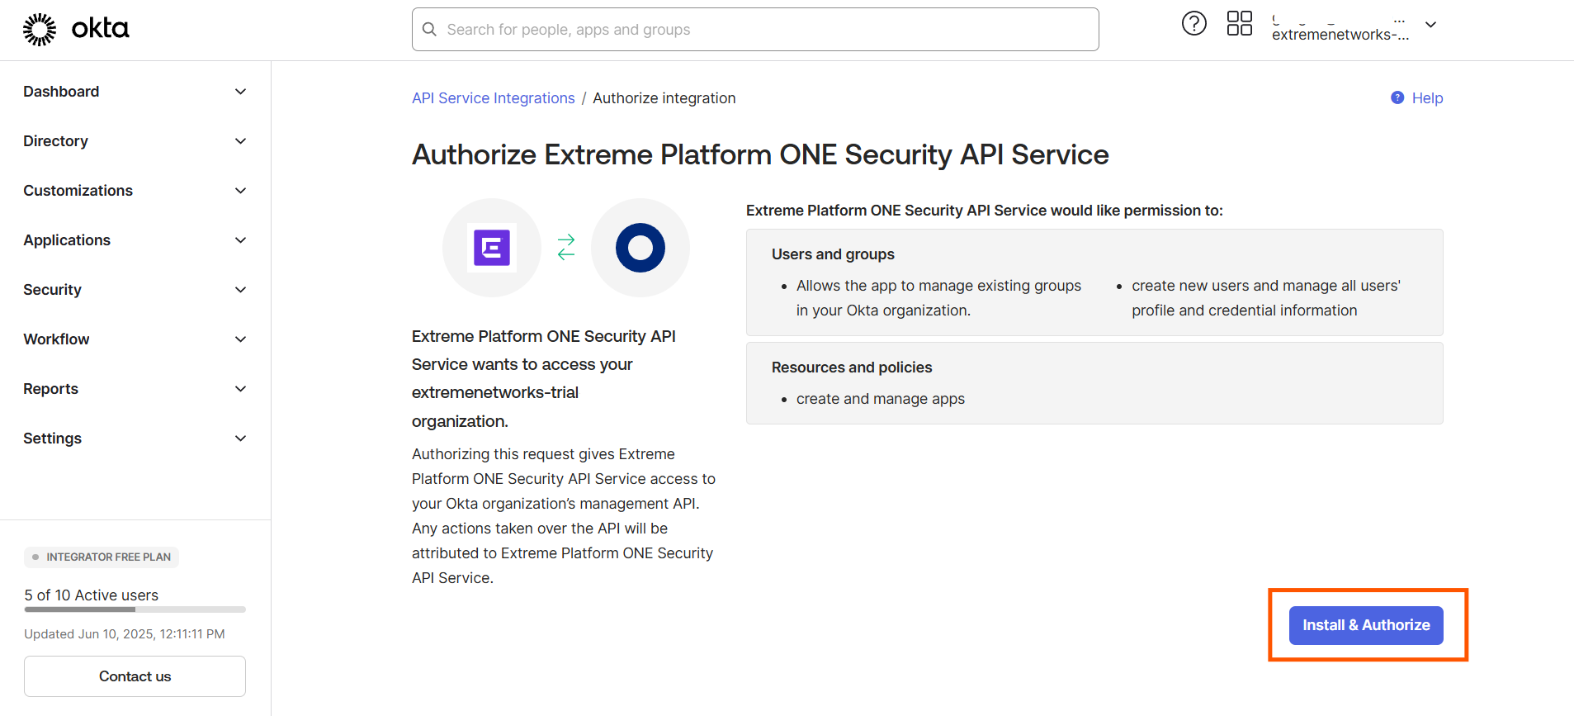Viewport: 1574px width, 716px height.
Task: Click the Integrator Free Plan badge
Action: tap(102, 557)
